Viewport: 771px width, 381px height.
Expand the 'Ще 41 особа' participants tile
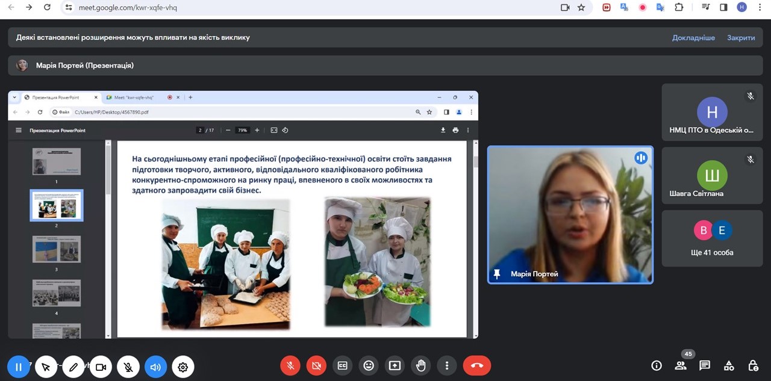pyautogui.click(x=712, y=238)
